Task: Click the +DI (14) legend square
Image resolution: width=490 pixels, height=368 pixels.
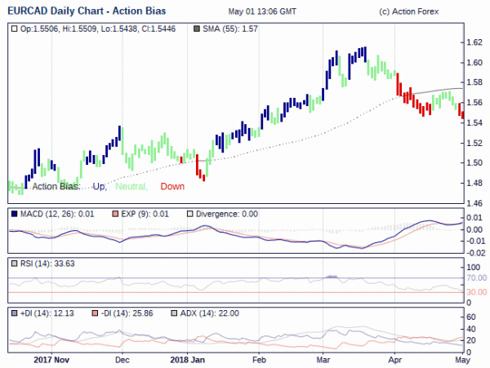Action: tap(14, 313)
